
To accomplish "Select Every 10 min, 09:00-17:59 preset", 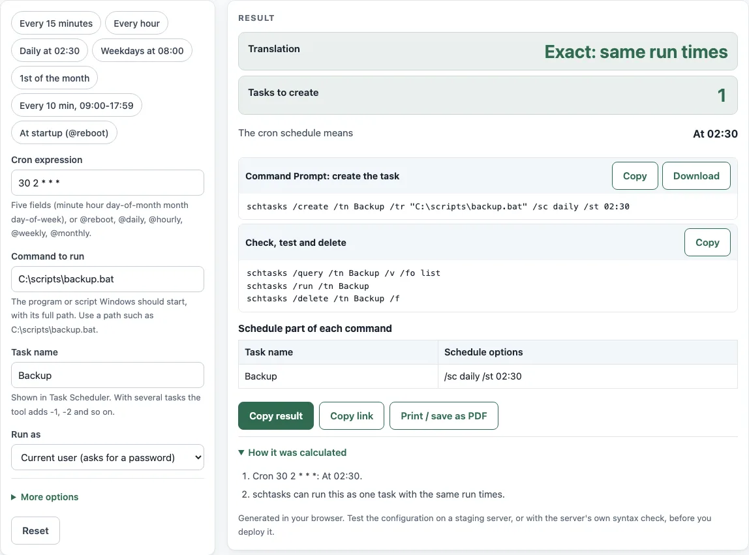I will [76, 106].
